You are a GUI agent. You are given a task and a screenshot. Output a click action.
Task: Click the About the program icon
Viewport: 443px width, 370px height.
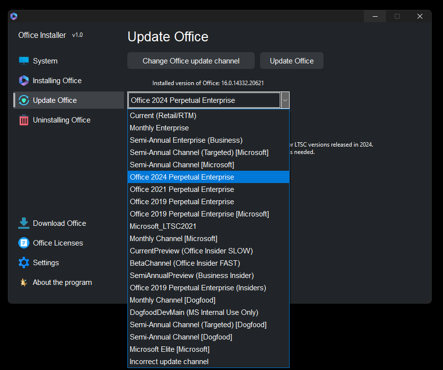24,282
